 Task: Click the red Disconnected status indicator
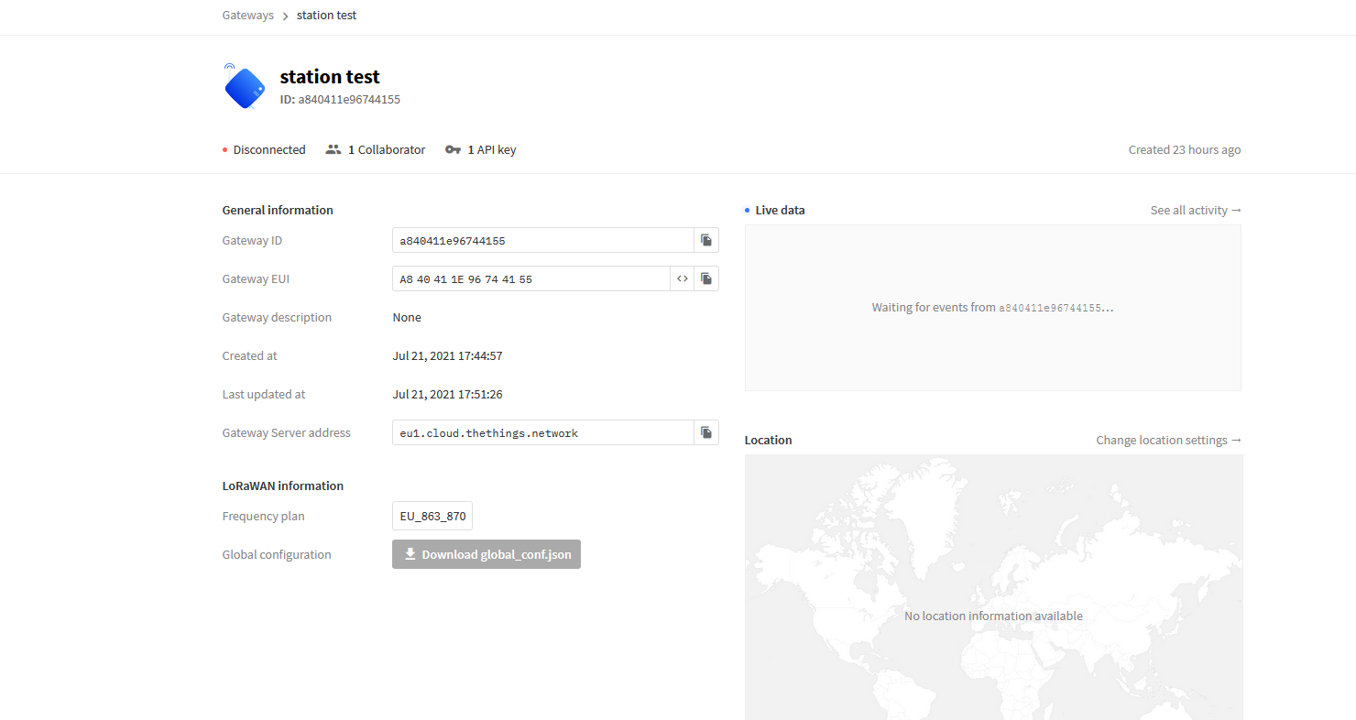225,149
